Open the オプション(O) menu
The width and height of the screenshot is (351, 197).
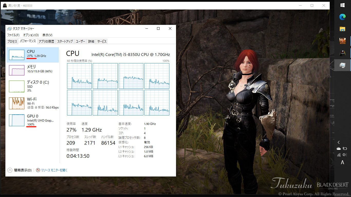pos(31,35)
